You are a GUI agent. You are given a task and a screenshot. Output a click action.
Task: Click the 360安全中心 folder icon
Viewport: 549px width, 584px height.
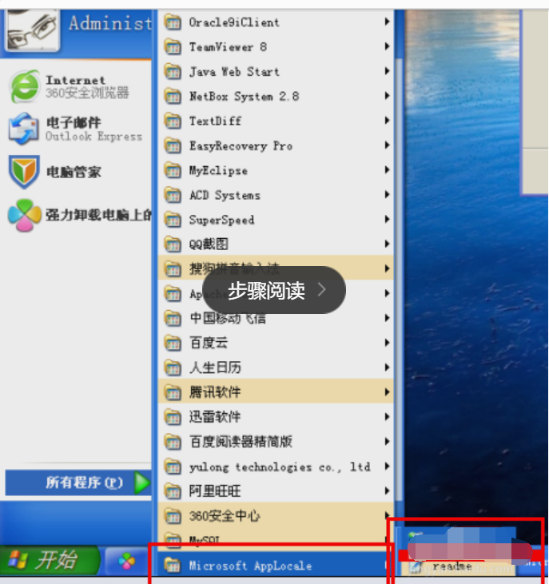coord(173,516)
